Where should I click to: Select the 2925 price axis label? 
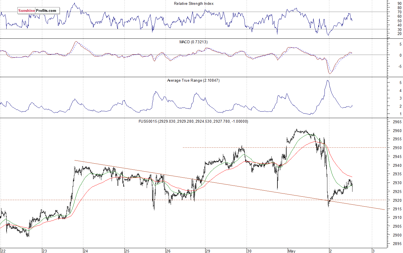click(397, 192)
